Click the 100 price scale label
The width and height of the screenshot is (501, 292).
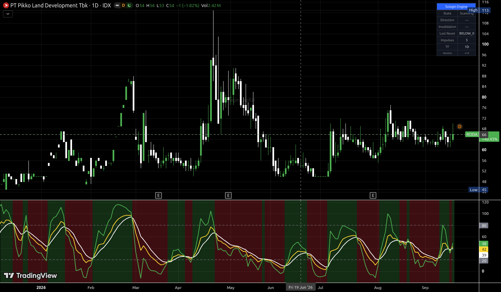pos(485,44)
